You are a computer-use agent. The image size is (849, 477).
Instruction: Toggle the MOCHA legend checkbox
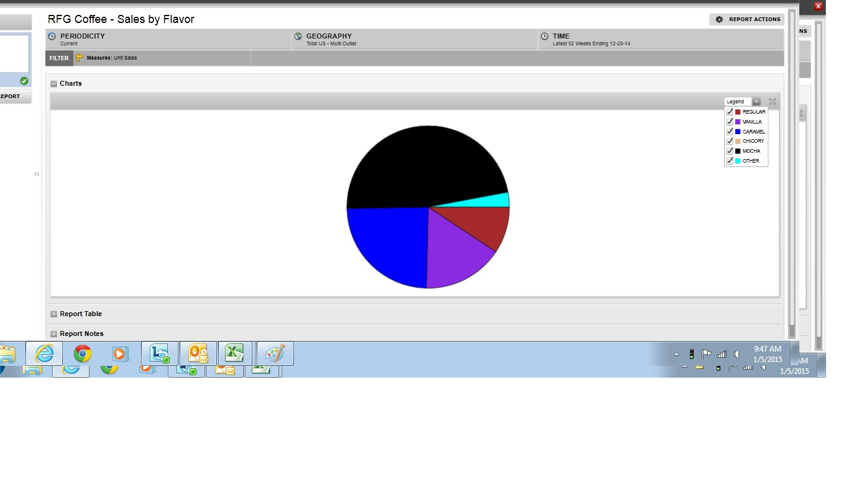click(x=730, y=151)
